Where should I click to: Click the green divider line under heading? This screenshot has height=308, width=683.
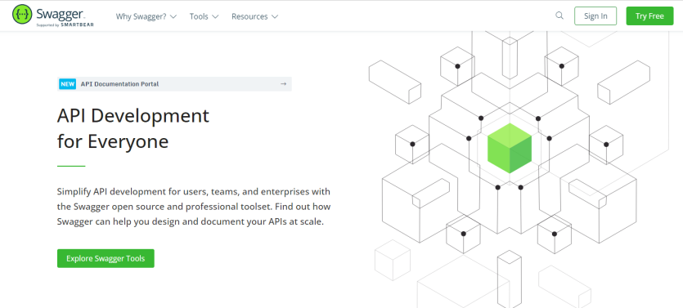(x=71, y=166)
